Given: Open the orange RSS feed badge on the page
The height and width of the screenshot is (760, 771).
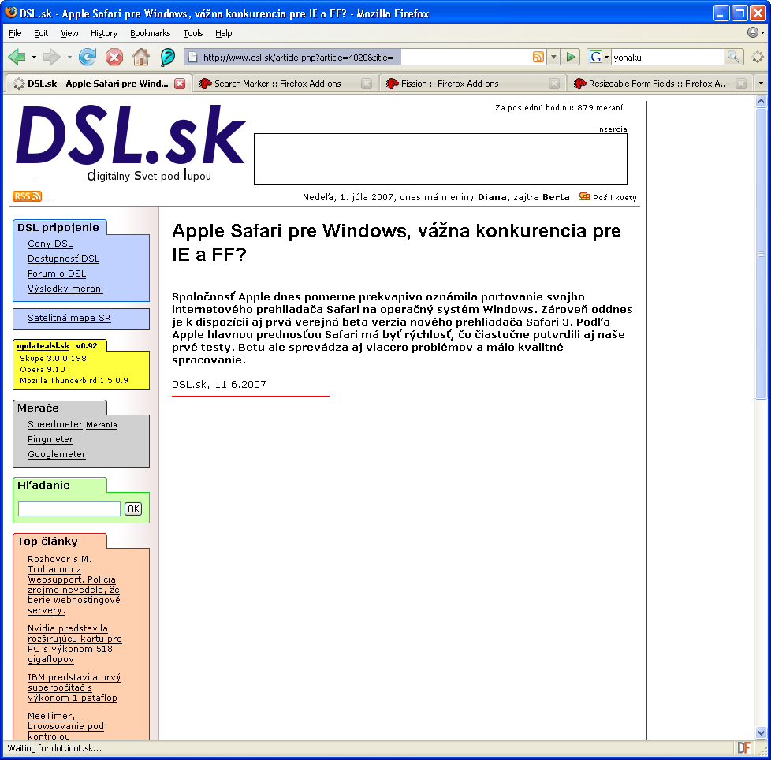Looking at the screenshot, I should [27, 196].
